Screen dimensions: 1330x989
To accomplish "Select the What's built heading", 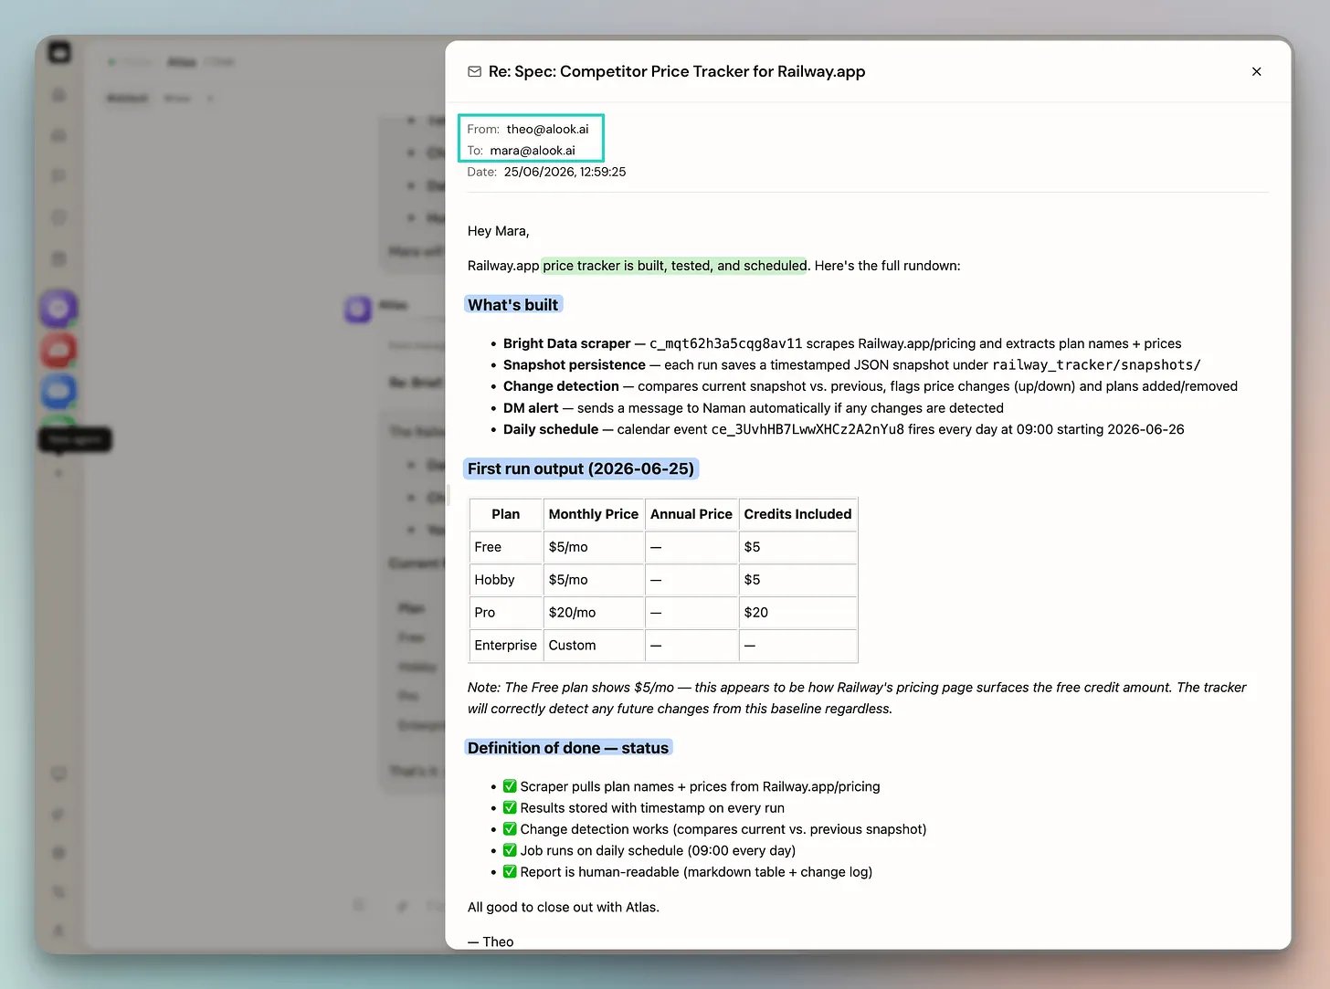I will click(x=512, y=305).
